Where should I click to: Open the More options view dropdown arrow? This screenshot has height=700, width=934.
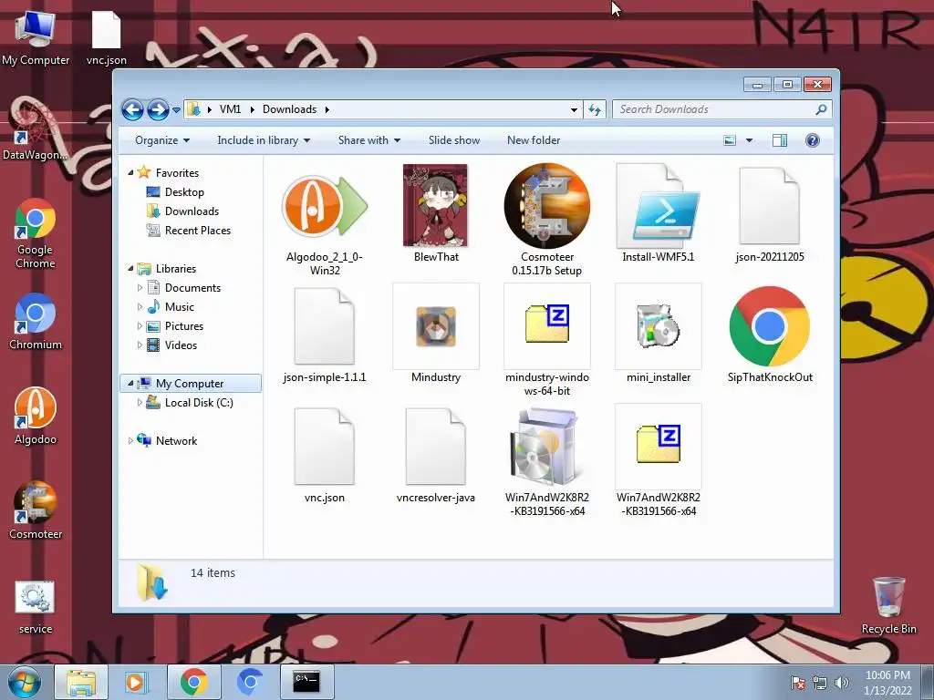click(x=750, y=140)
